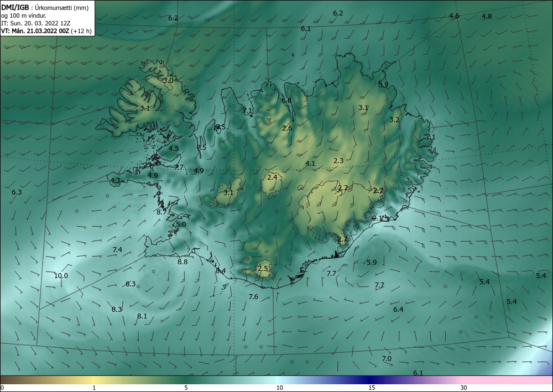Click the '4.3' value label
Viewport: 553px width, 392px height.
click(115, 181)
